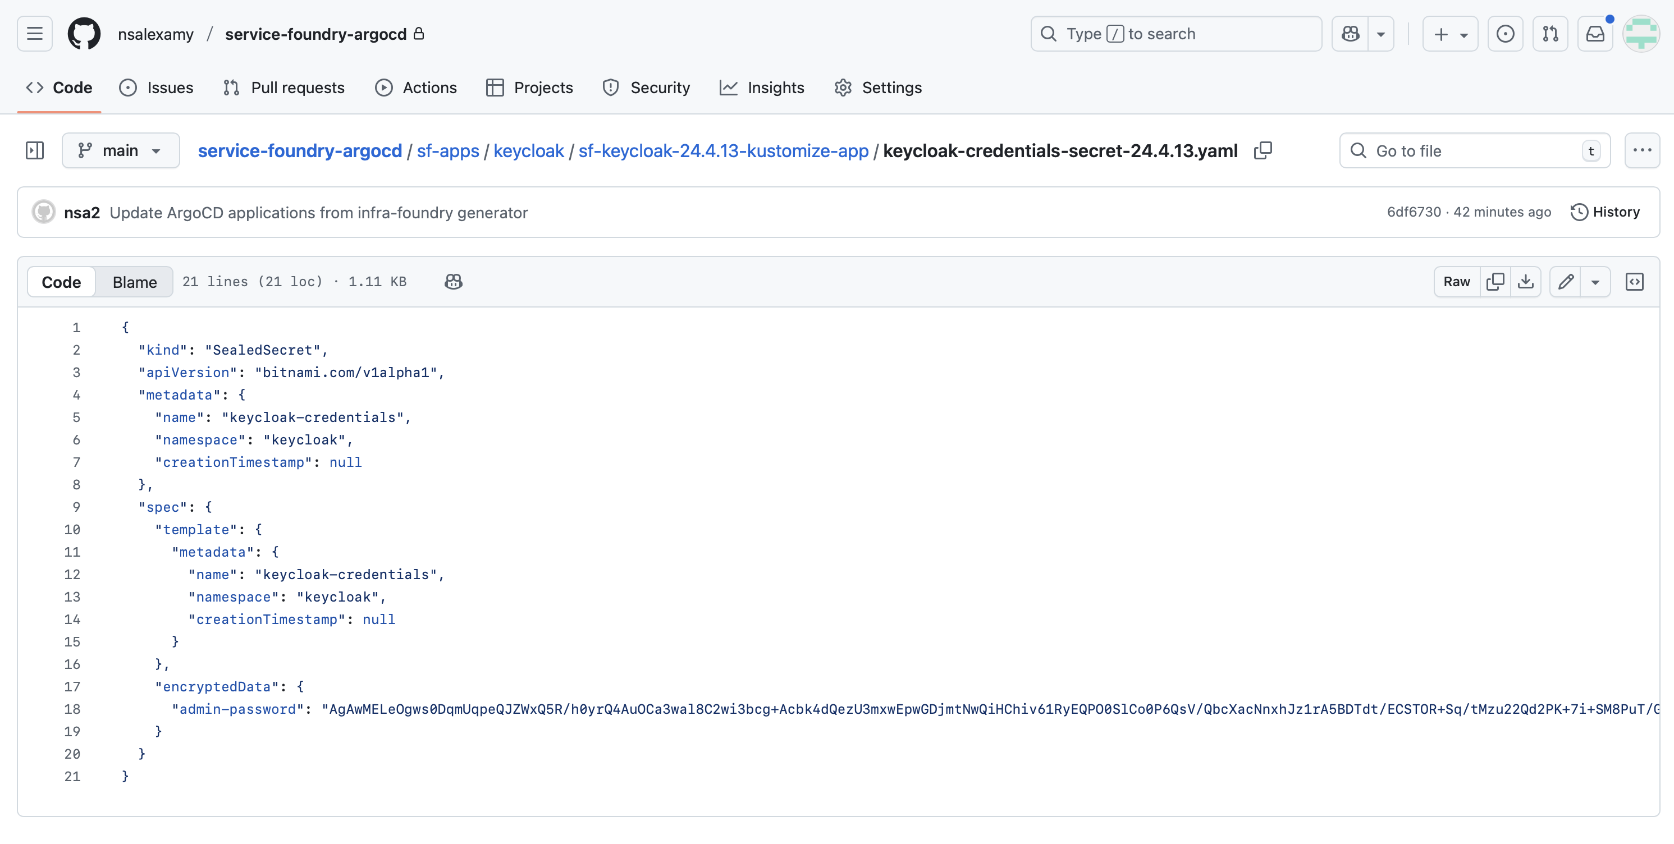Viewport: 1674px width, 844px height.
Task: Open notifications inbox icon
Action: [x=1595, y=34]
